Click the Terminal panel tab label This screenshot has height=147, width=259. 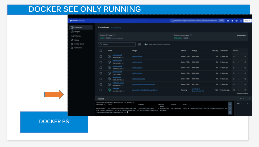101,98
